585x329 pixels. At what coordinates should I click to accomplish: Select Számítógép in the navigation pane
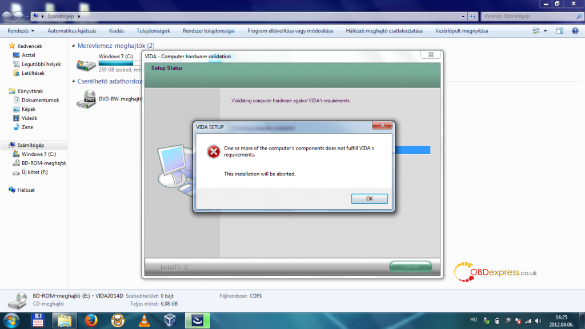pos(26,145)
